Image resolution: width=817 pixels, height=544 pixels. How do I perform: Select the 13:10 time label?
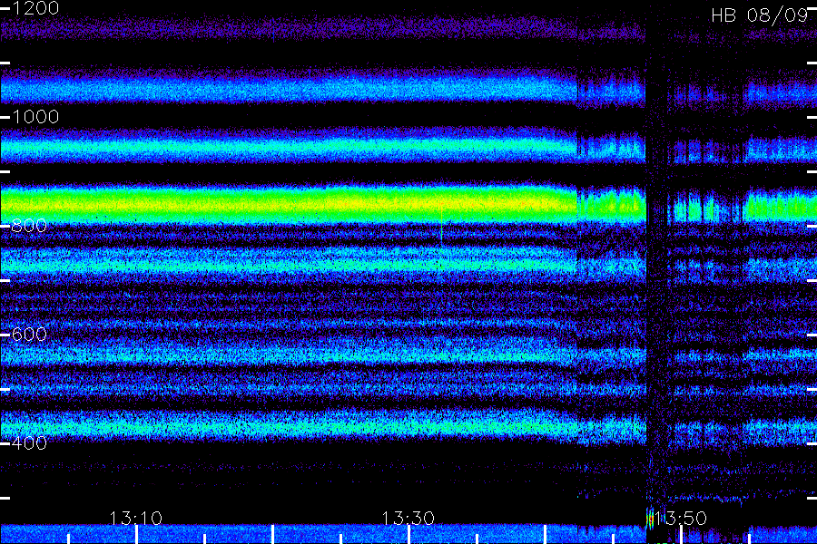point(136,518)
